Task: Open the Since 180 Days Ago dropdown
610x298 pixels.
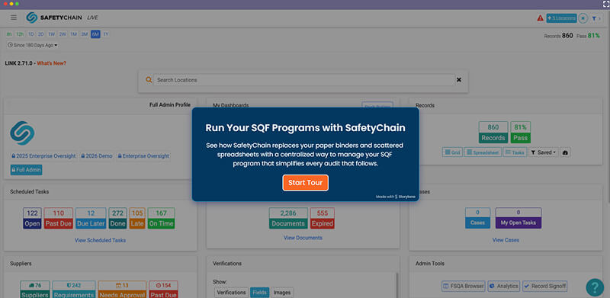Action: pos(33,45)
